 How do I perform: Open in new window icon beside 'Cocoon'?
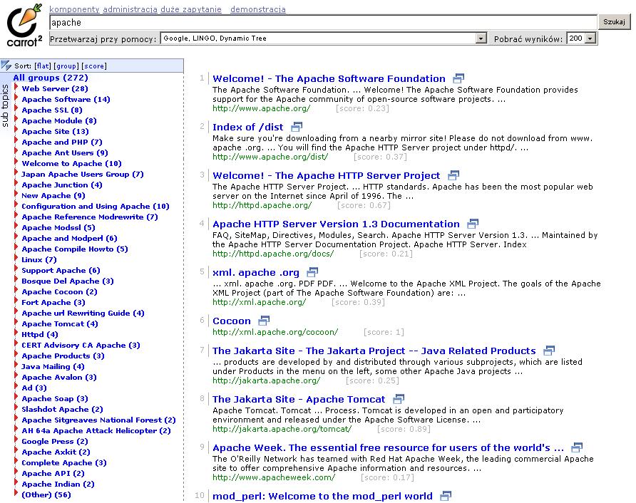[264, 321]
